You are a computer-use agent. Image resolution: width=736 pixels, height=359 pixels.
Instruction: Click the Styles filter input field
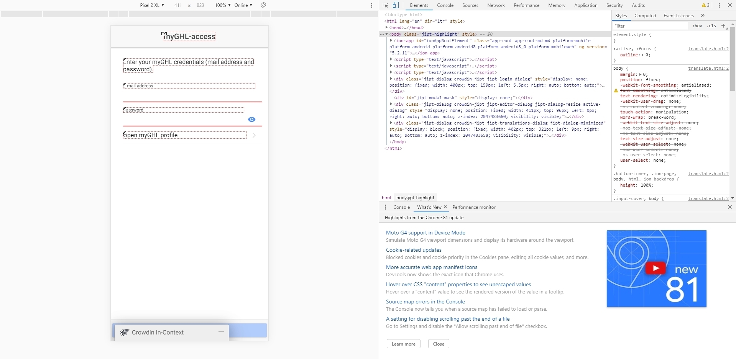[x=650, y=26]
